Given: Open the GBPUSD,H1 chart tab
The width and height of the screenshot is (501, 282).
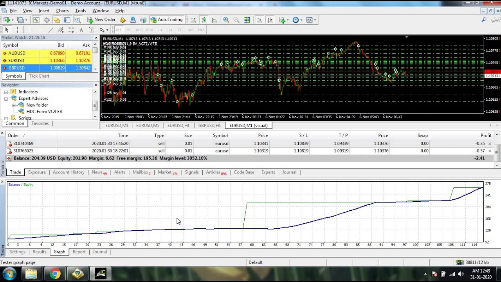Looking at the screenshot, I should click(x=209, y=125).
